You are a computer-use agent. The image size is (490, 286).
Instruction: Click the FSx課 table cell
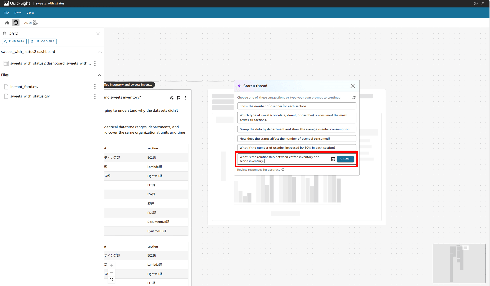(151, 194)
